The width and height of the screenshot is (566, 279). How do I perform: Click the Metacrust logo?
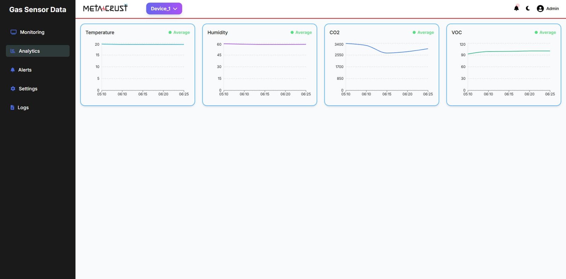(105, 8)
